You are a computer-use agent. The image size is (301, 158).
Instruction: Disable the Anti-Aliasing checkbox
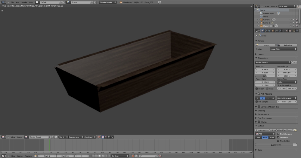259,94
